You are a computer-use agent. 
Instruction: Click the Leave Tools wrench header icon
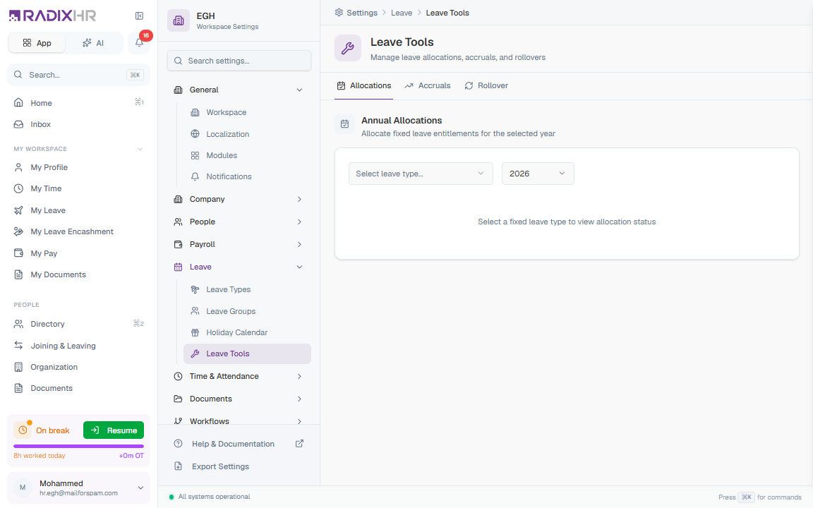point(347,48)
